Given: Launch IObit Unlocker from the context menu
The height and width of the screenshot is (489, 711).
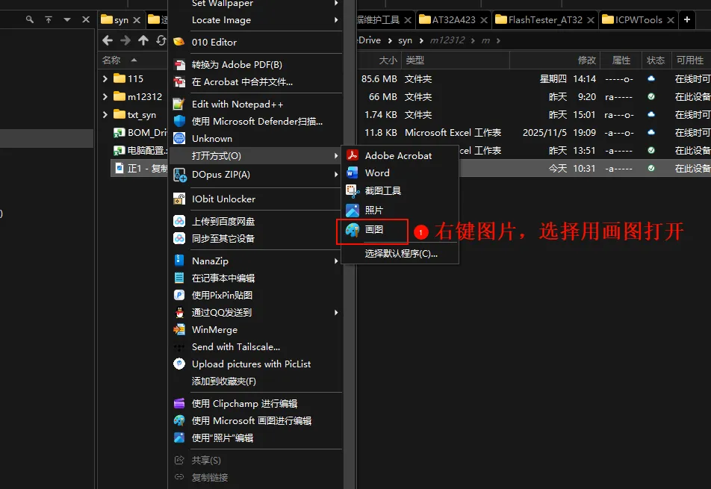Looking at the screenshot, I should coord(223,199).
